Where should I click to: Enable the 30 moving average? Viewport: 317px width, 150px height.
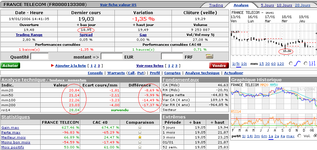pos(268,64)
